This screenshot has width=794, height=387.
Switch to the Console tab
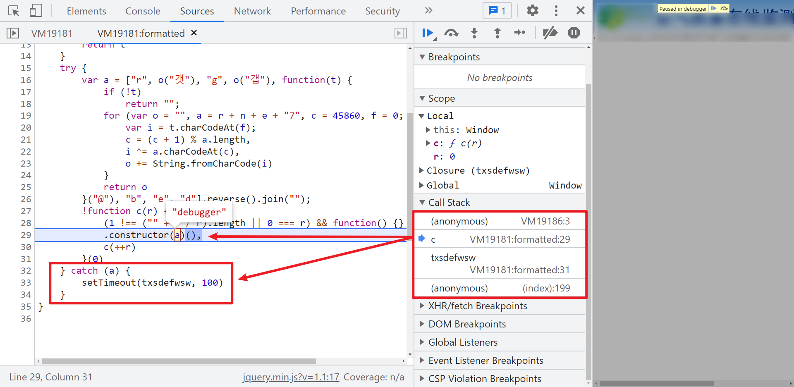[x=143, y=11]
